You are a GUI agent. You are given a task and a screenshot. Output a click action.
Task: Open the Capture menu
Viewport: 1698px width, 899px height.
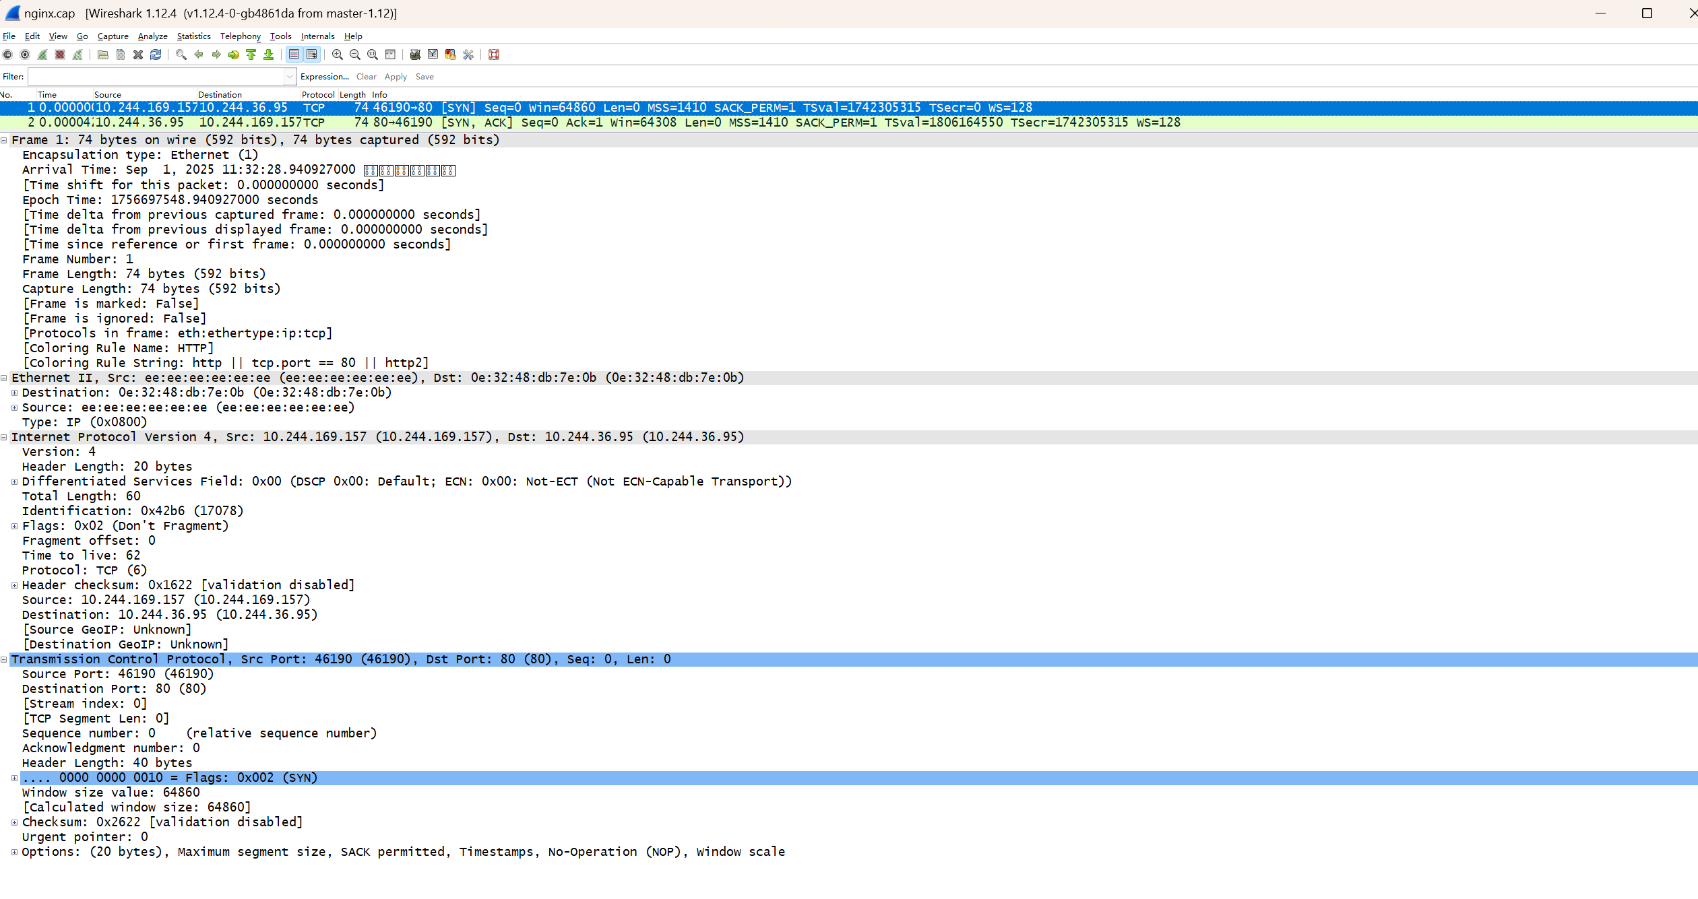point(113,36)
